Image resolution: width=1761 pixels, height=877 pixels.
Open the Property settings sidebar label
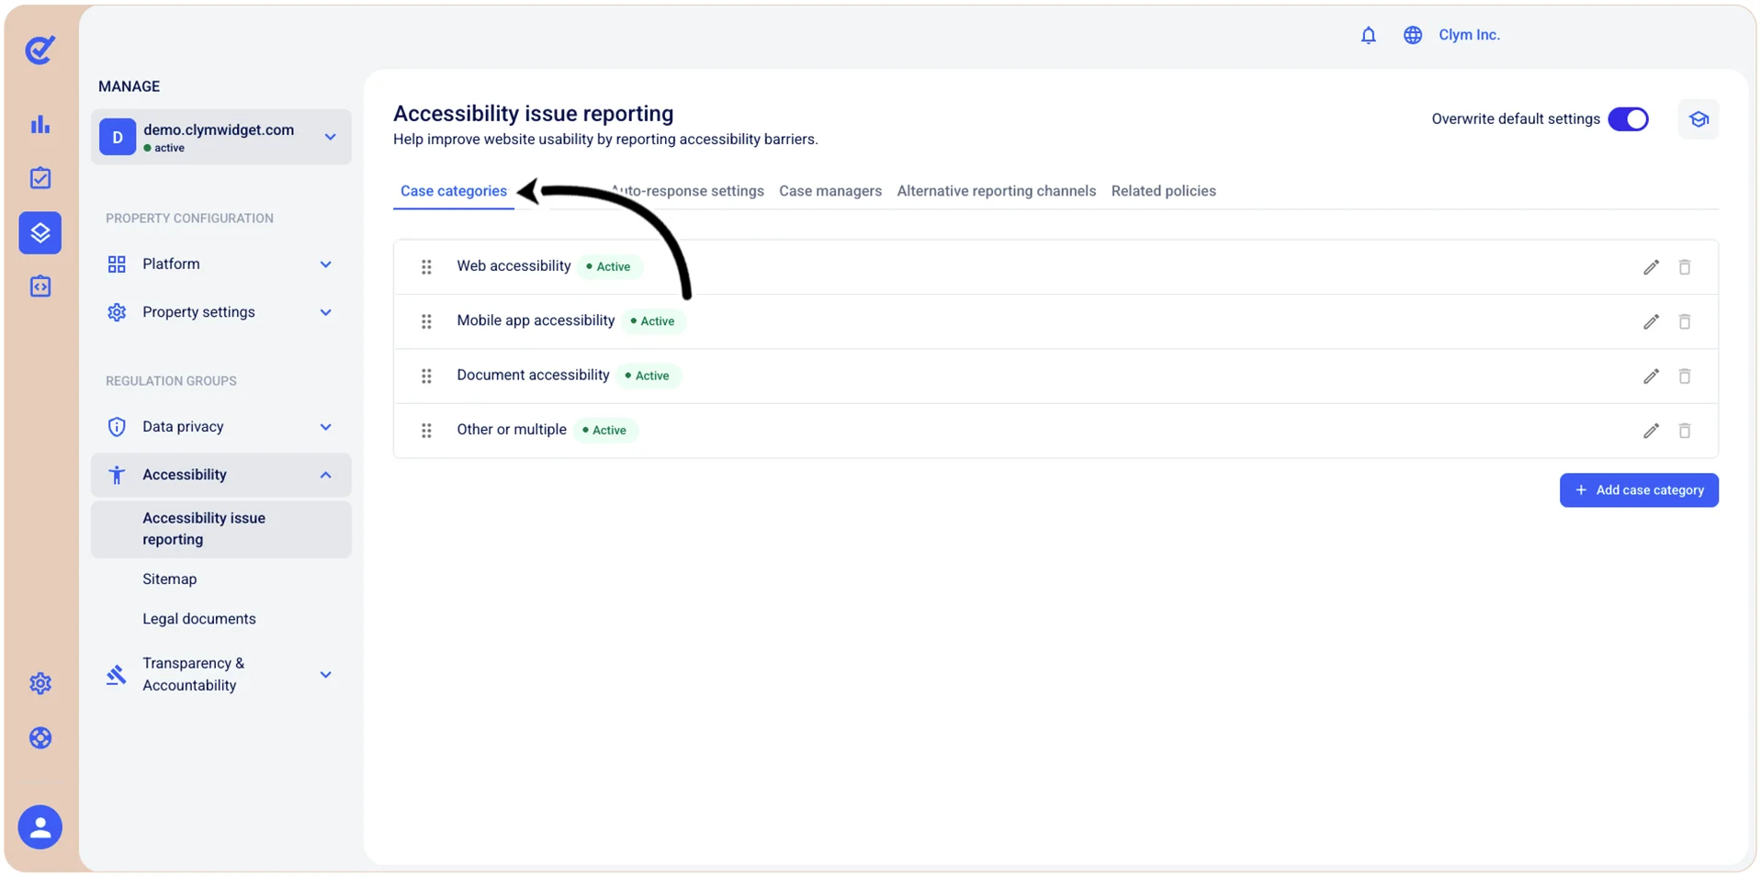pos(198,312)
